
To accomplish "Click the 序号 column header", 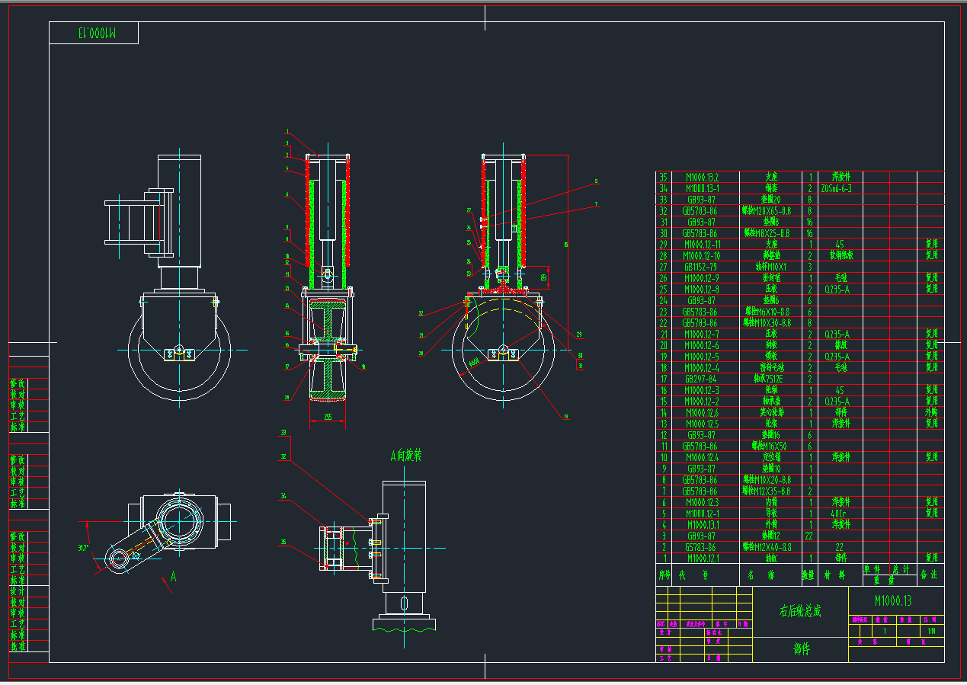I will coord(664,575).
